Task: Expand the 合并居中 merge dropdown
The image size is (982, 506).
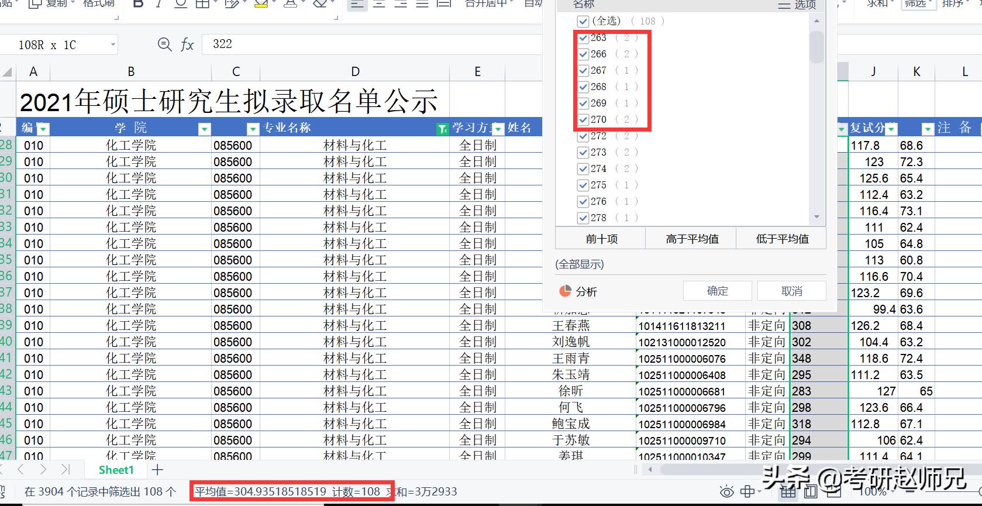Action: (512, 4)
